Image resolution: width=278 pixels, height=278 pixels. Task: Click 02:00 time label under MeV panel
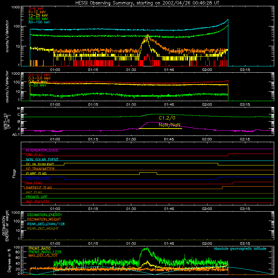point(207,105)
